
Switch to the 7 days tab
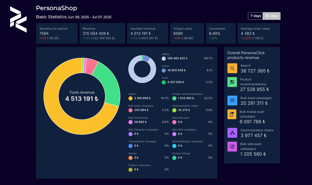(255, 16)
